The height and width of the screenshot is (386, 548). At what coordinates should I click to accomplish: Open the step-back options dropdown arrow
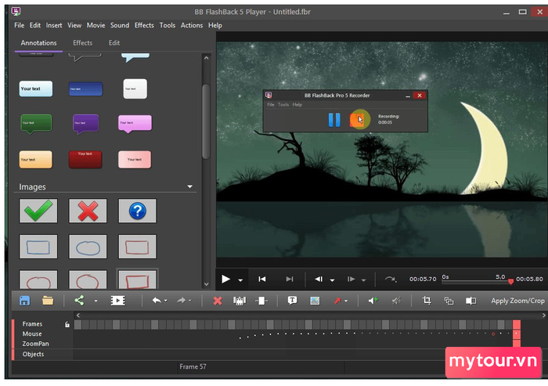point(333,280)
